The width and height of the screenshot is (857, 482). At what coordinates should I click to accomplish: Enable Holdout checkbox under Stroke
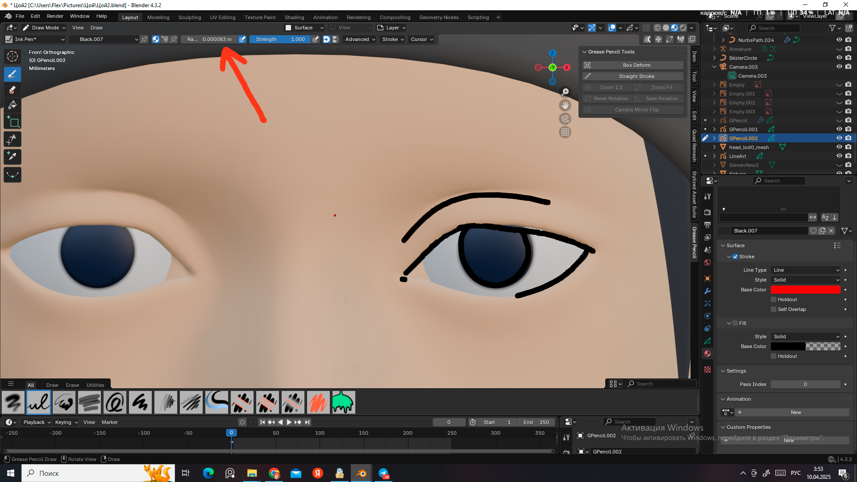coord(774,299)
